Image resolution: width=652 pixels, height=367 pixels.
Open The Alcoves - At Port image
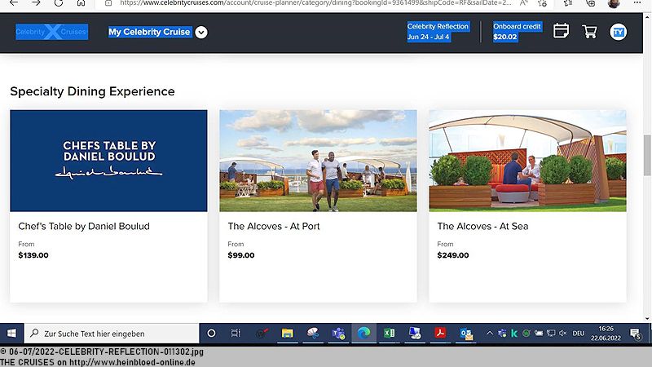pyautogui.click(x=318, y=161)
